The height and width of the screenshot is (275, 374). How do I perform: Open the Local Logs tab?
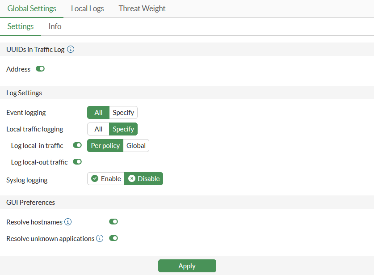(88, 8)
